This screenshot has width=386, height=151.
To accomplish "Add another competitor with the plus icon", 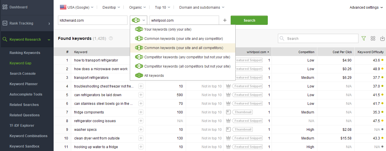I will coord(225,20).
